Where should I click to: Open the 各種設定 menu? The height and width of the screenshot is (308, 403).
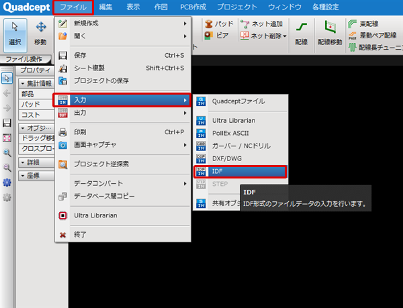click(326, 7)
